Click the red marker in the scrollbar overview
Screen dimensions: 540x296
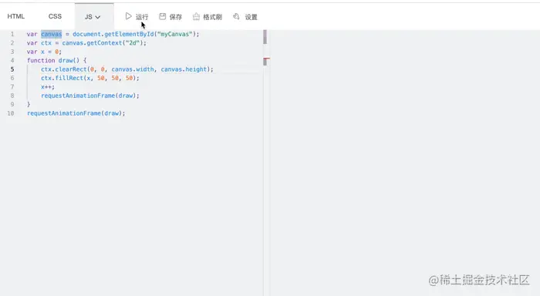(266, 59)
